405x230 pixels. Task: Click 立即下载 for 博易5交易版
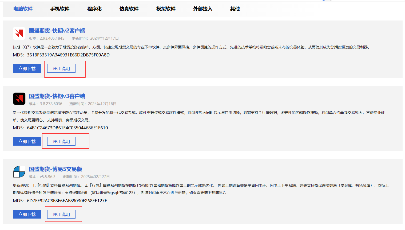(x=27, y=214)
